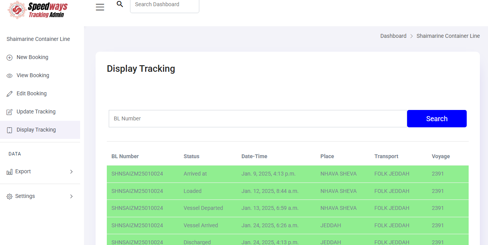488x245 pixels.
Task: Expand the Export submenu chevron
Action: [71, 172]
